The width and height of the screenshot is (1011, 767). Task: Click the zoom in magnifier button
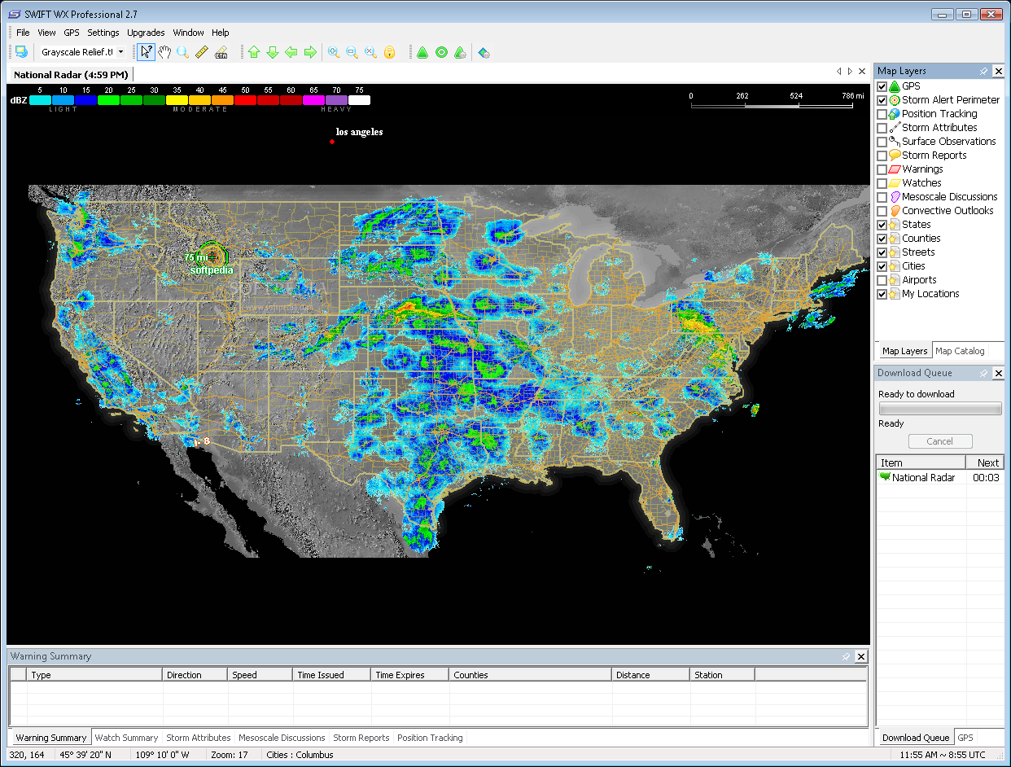pos(334,52)
